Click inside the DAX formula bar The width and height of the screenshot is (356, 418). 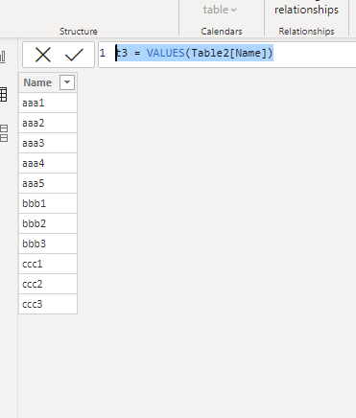[227, 55]
